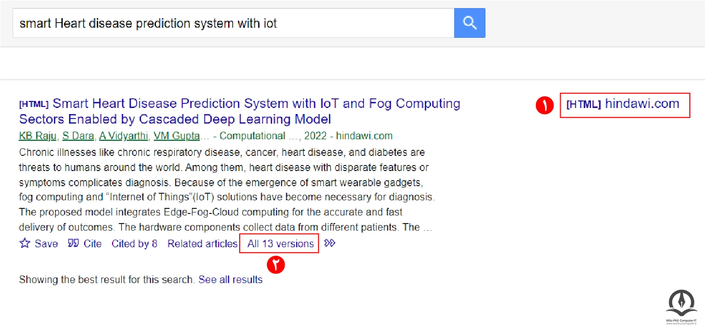The height and width of the screenshot is (330, 705).
Task: Open author KB Raju's profile
Action: point(37,136)
